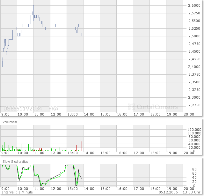Click the 2,4750 price axis label

194,44
